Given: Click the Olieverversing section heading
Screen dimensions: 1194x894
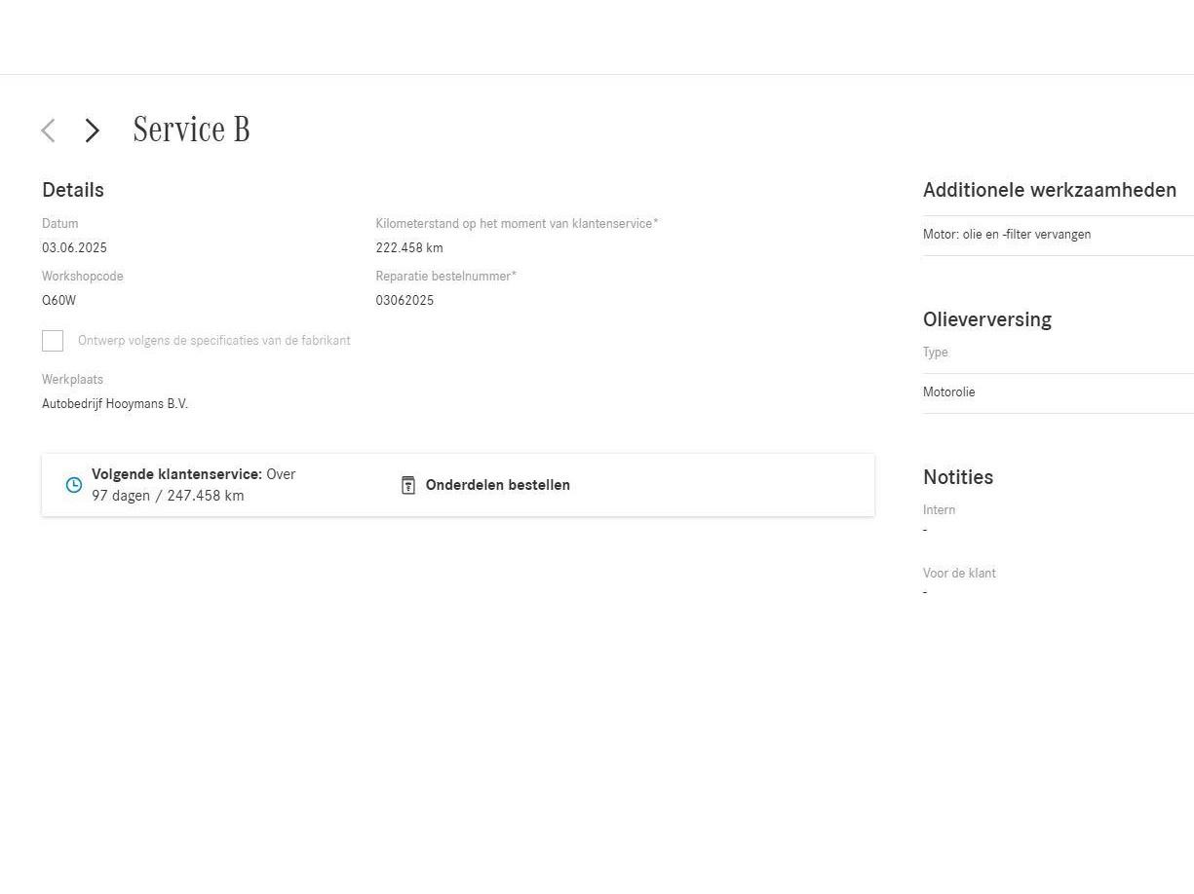Looking at the screenshot, I should point(986,319).
